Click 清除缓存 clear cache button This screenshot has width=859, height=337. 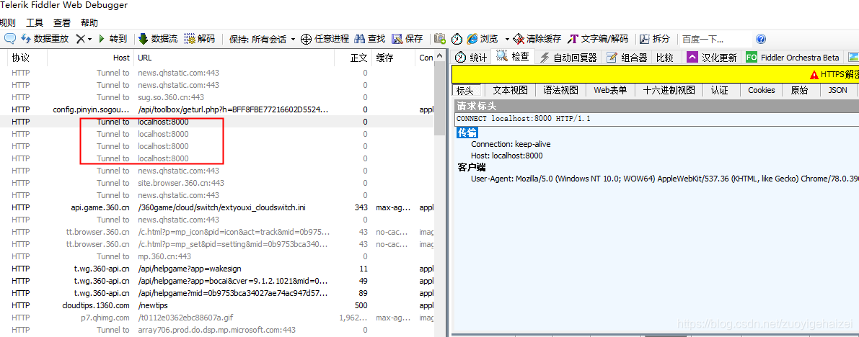coord(537,39)
